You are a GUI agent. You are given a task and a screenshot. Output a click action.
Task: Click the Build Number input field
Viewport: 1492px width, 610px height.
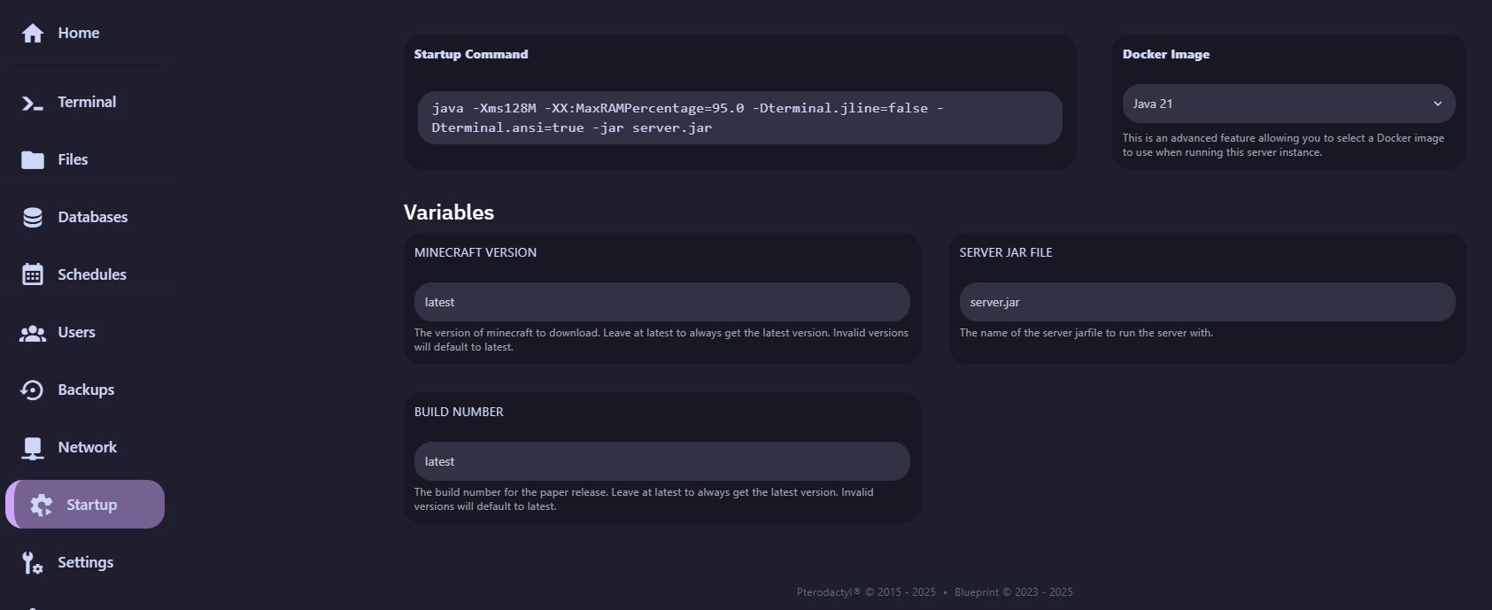[661, 461]
